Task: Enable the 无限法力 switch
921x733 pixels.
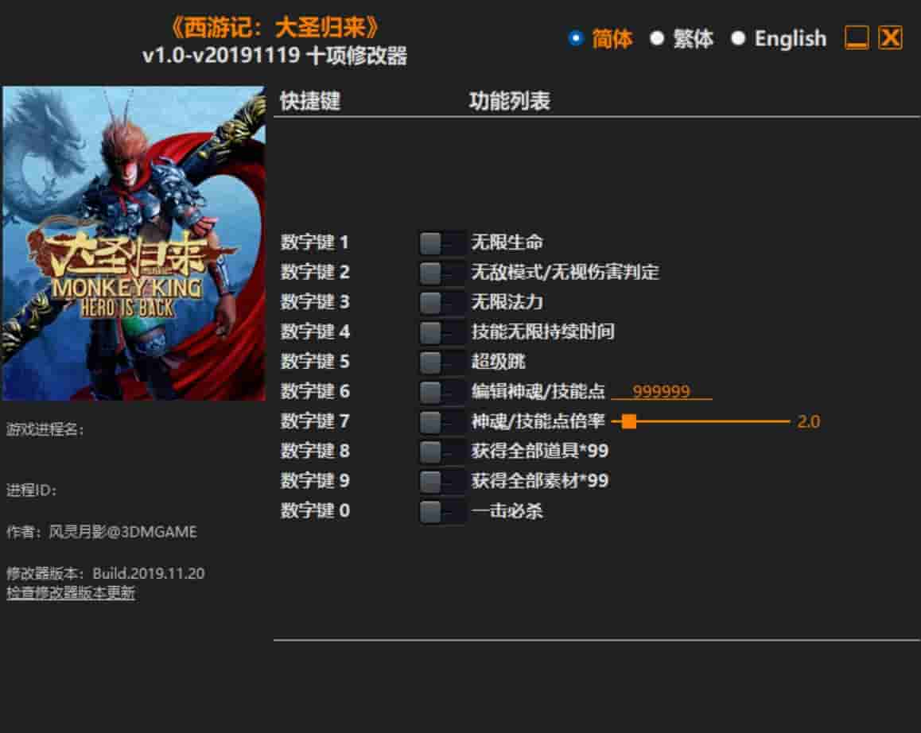Action: tap(440, 302)
